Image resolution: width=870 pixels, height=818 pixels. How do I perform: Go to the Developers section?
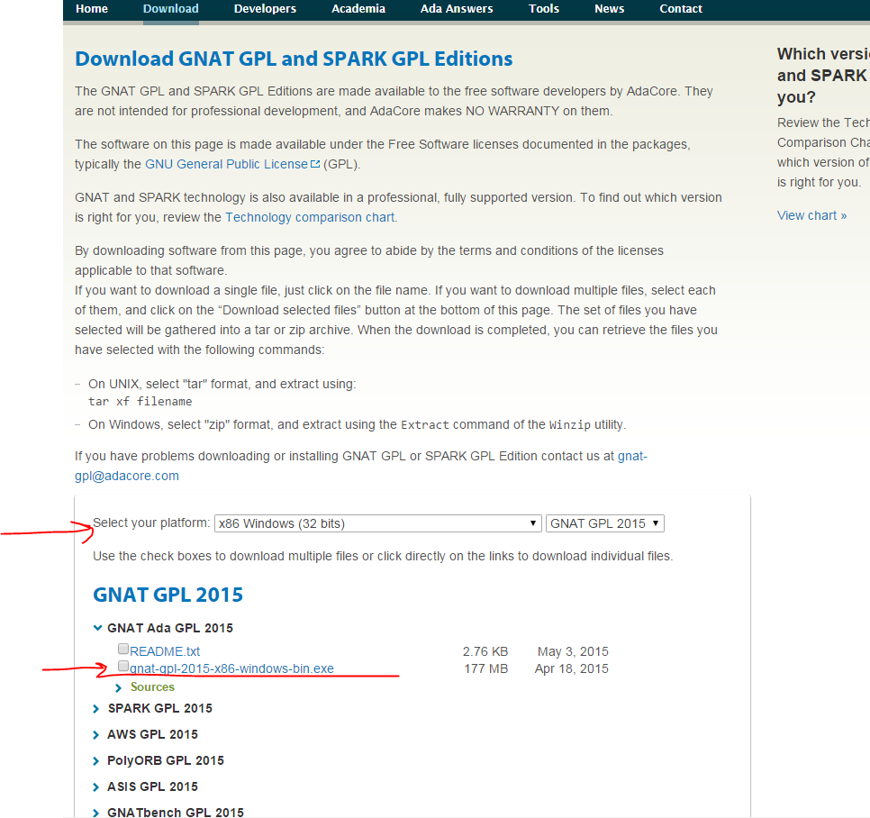[265, 9]
